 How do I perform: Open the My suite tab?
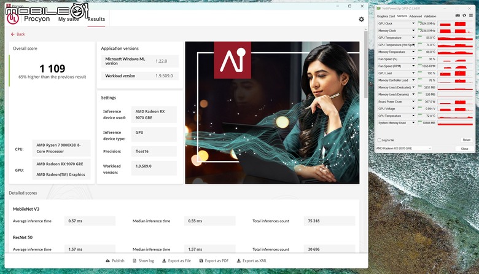68,19
